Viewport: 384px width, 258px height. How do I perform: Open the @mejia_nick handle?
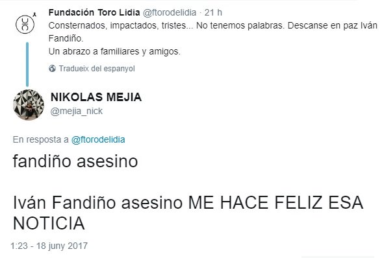(x=77, y=111)
